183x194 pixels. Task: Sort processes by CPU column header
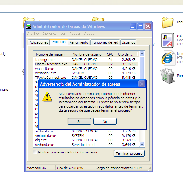[x=110, y=54]
